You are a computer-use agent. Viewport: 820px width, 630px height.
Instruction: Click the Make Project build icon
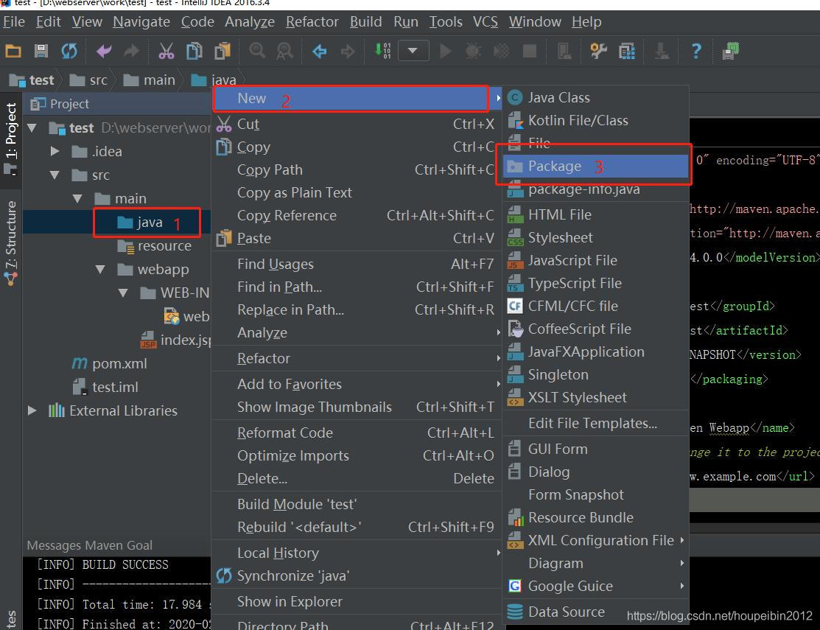(383, 51)
